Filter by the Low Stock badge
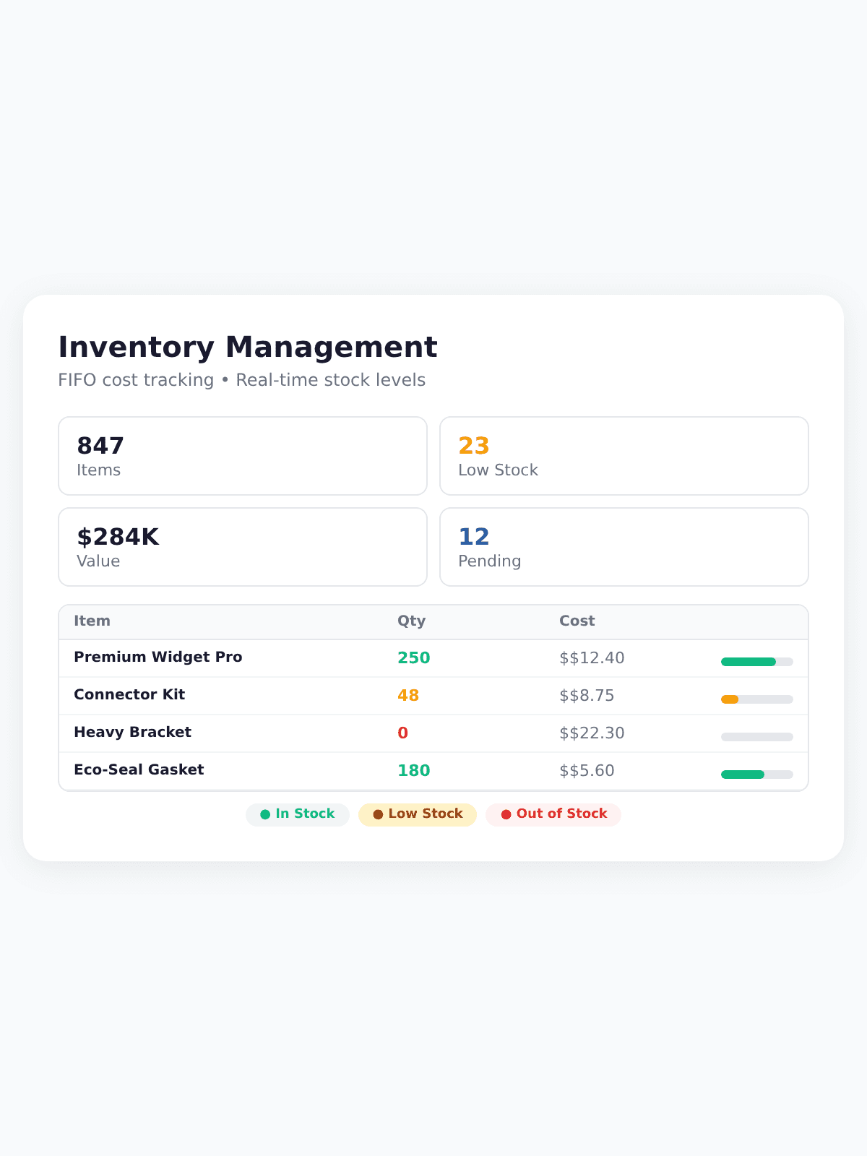 click(x=418, y=814)
